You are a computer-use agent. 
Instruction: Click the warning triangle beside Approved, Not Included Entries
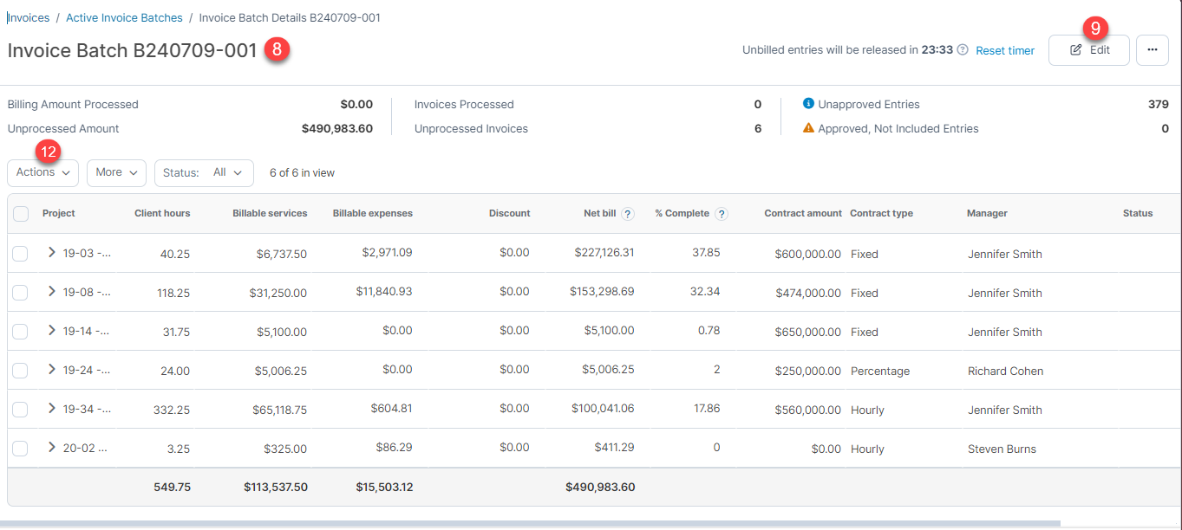(x=808, y=127)
